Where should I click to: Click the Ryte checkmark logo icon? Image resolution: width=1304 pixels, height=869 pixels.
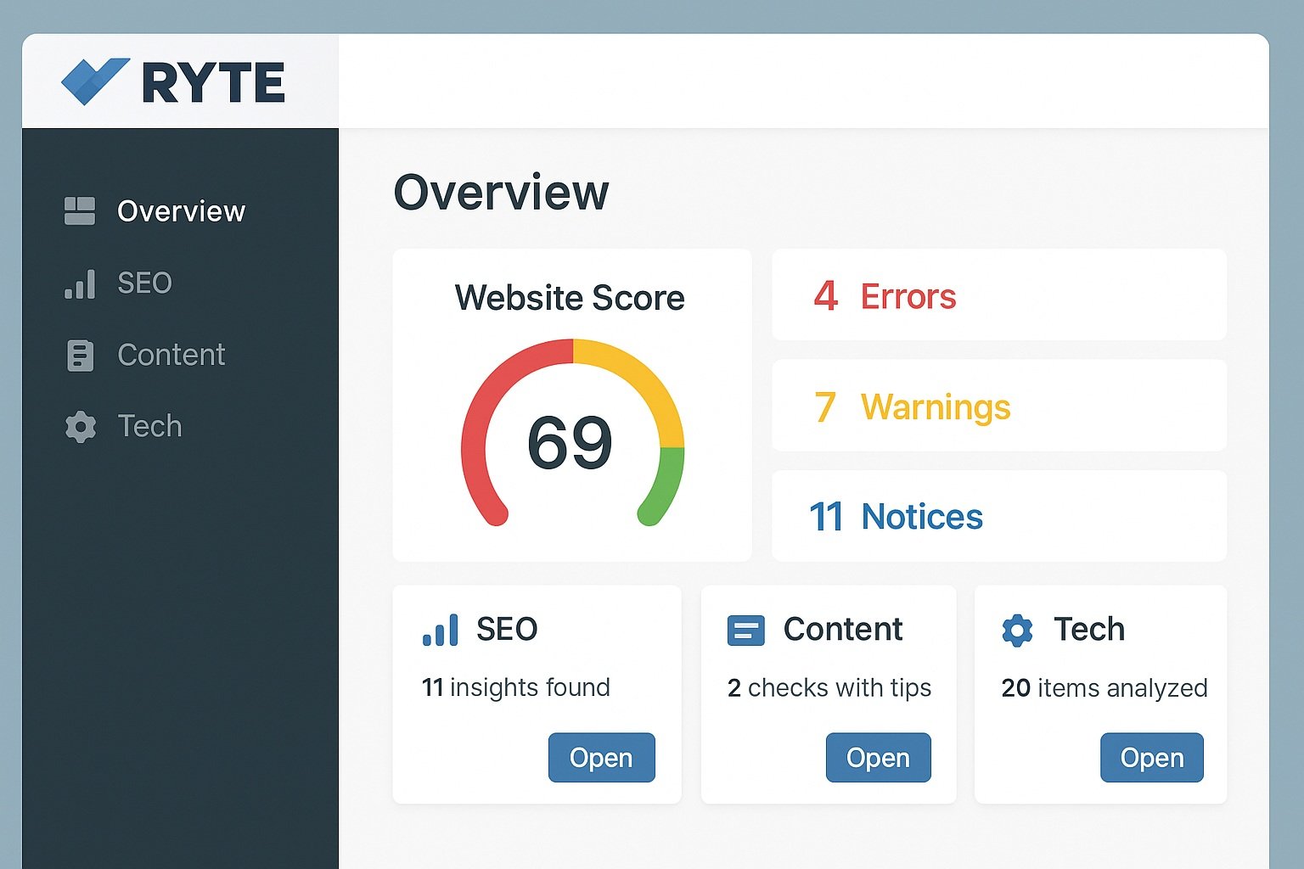pos(94,81)
